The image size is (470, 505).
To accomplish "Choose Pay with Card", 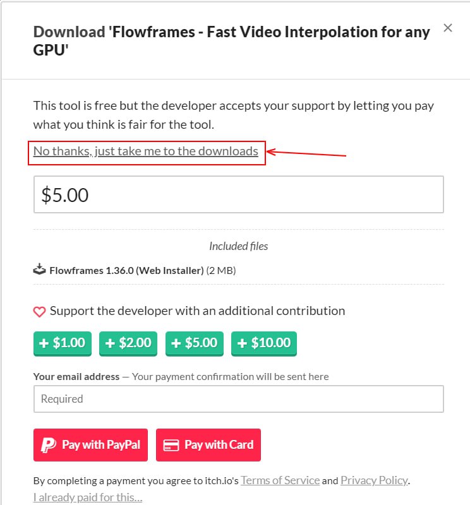I will [x=208, y=445].
